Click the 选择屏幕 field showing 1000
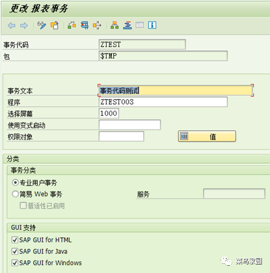Screen dimensions: 270x273 pos(109,113)
